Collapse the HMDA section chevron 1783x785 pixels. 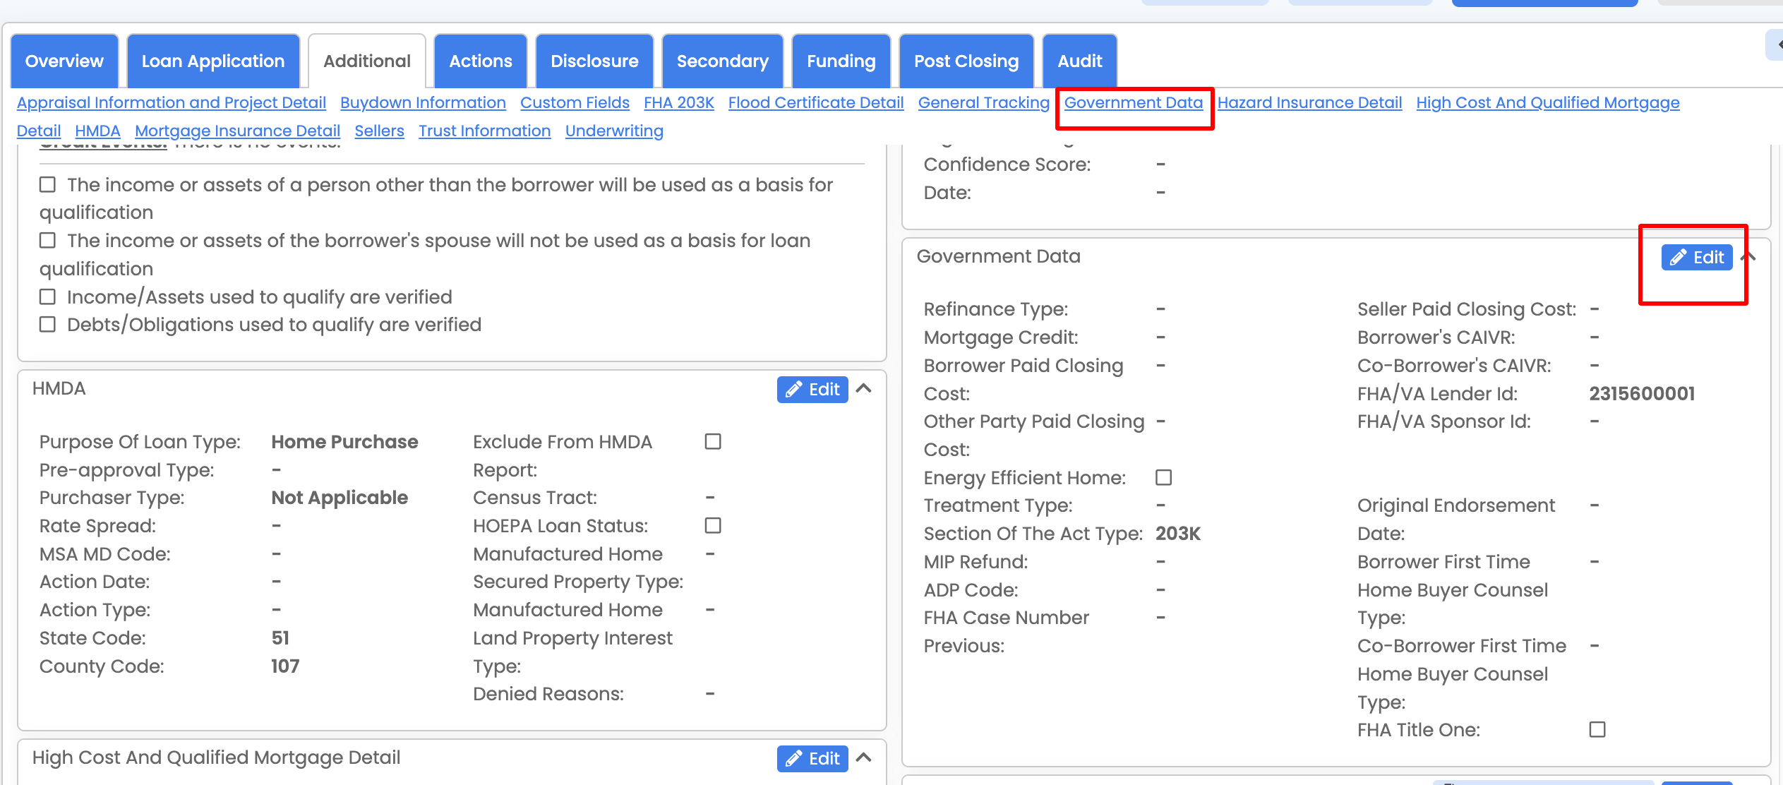click(864, 388)
